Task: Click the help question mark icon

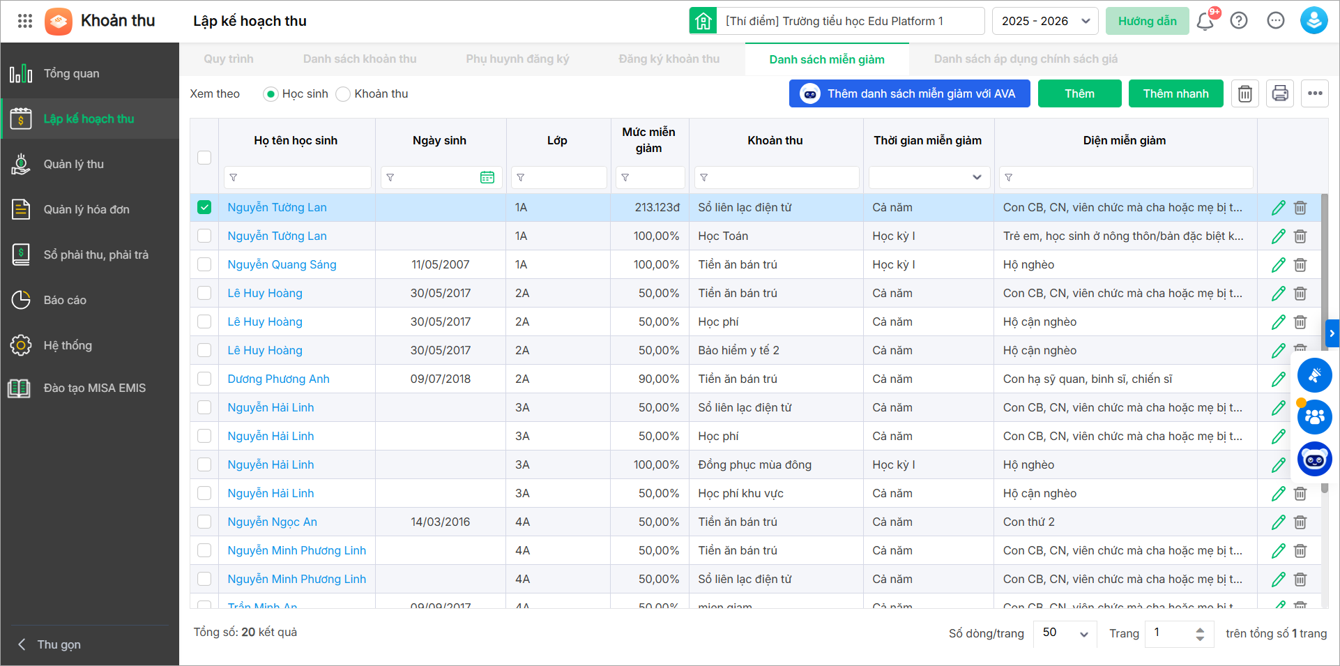Action: tap(1239, 21)
